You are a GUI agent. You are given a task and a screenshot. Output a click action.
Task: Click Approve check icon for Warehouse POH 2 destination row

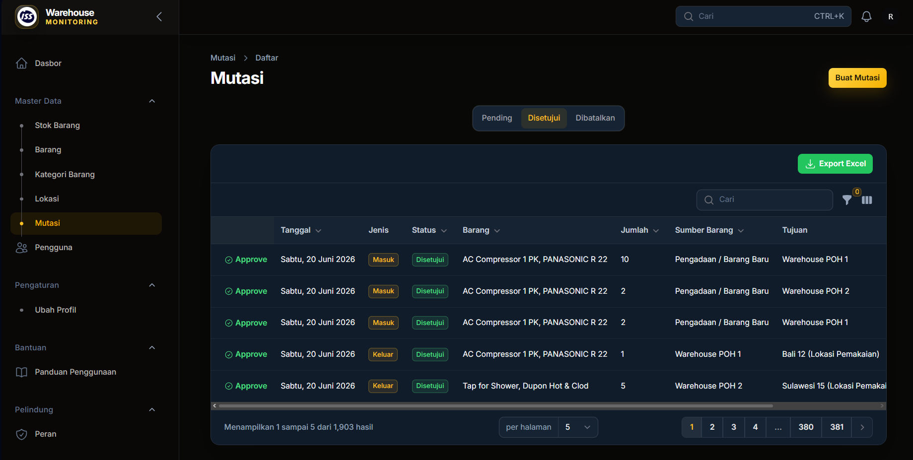[x=229, y=291]
